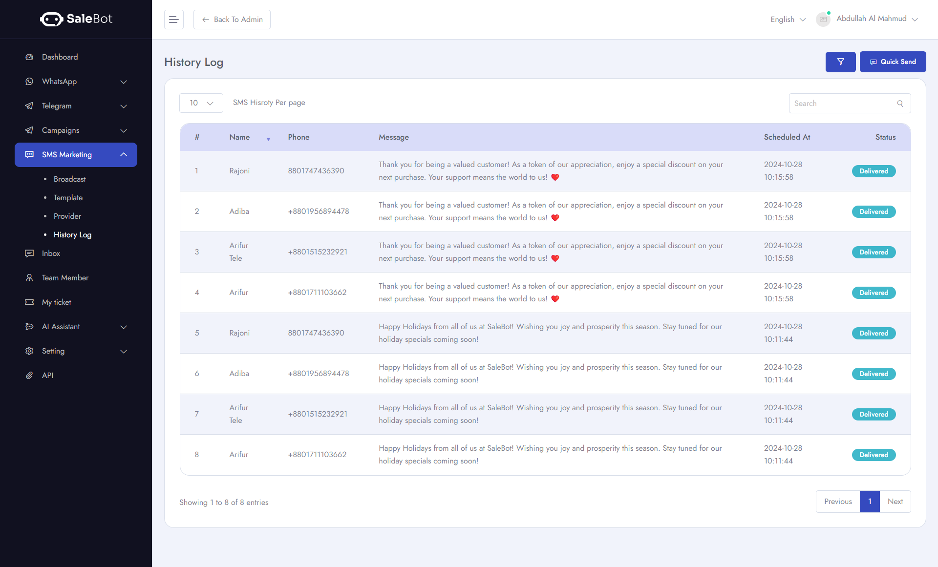938x567 pixels.
Task: Open the filter funnel button
Action: point(840,62)
